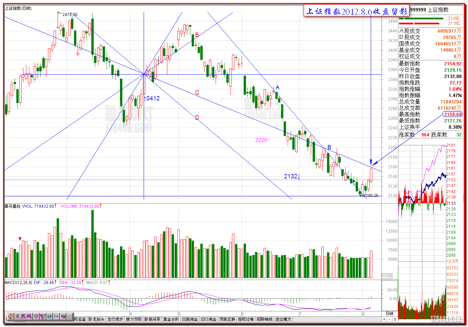Click the 天然码 input method label
The image size is (468, 327).
click(x=23, y=316)
